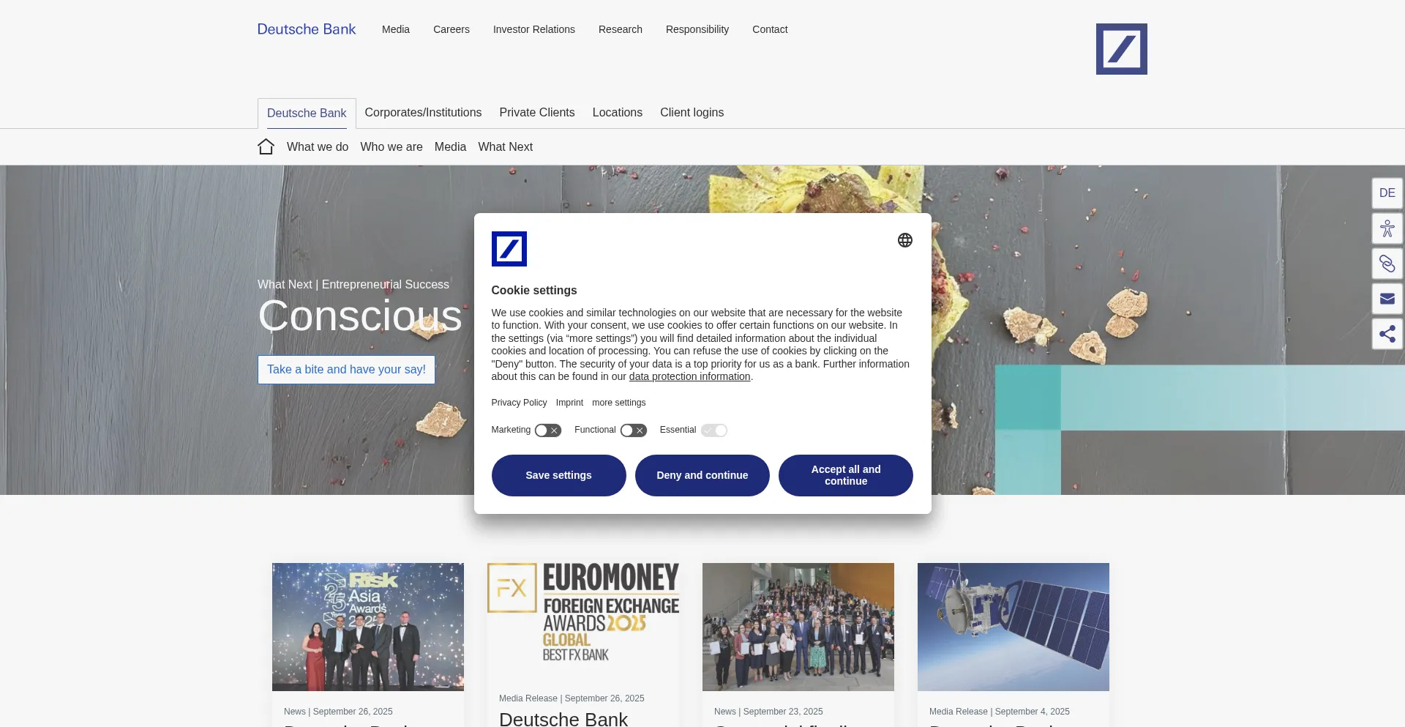Switch language with the DE button
Screen dimensions: 1405x727
[1387, 193]
